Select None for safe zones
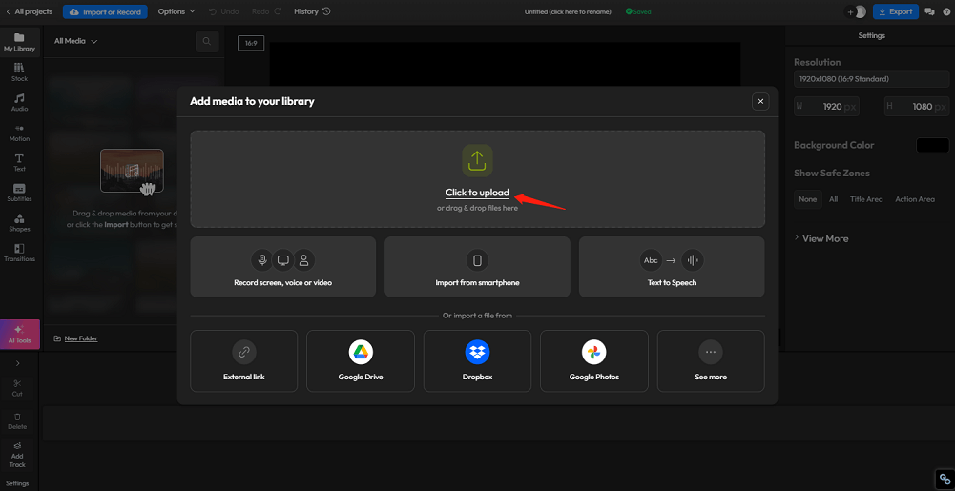 (x=808, y=199)
